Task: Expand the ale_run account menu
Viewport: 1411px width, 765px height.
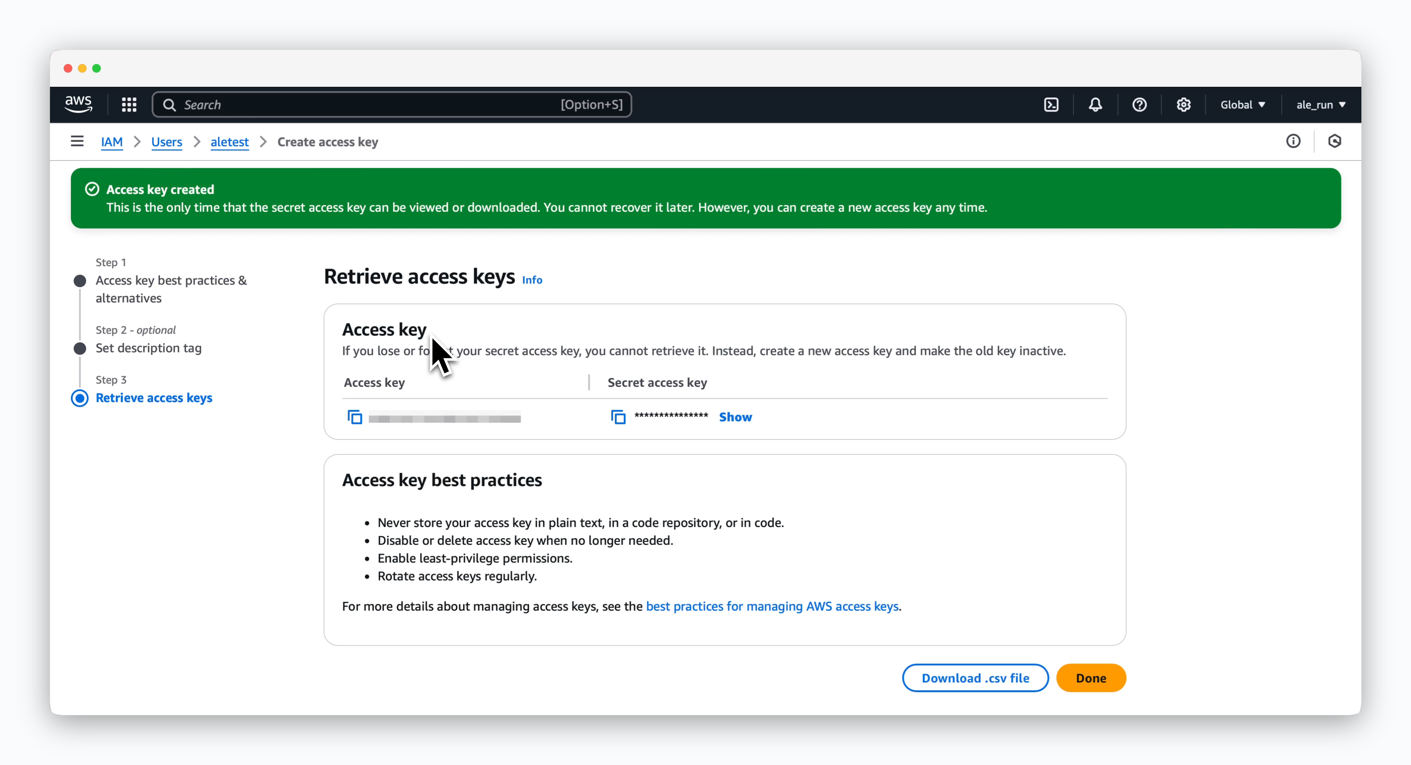Action: pos(1321,104)
